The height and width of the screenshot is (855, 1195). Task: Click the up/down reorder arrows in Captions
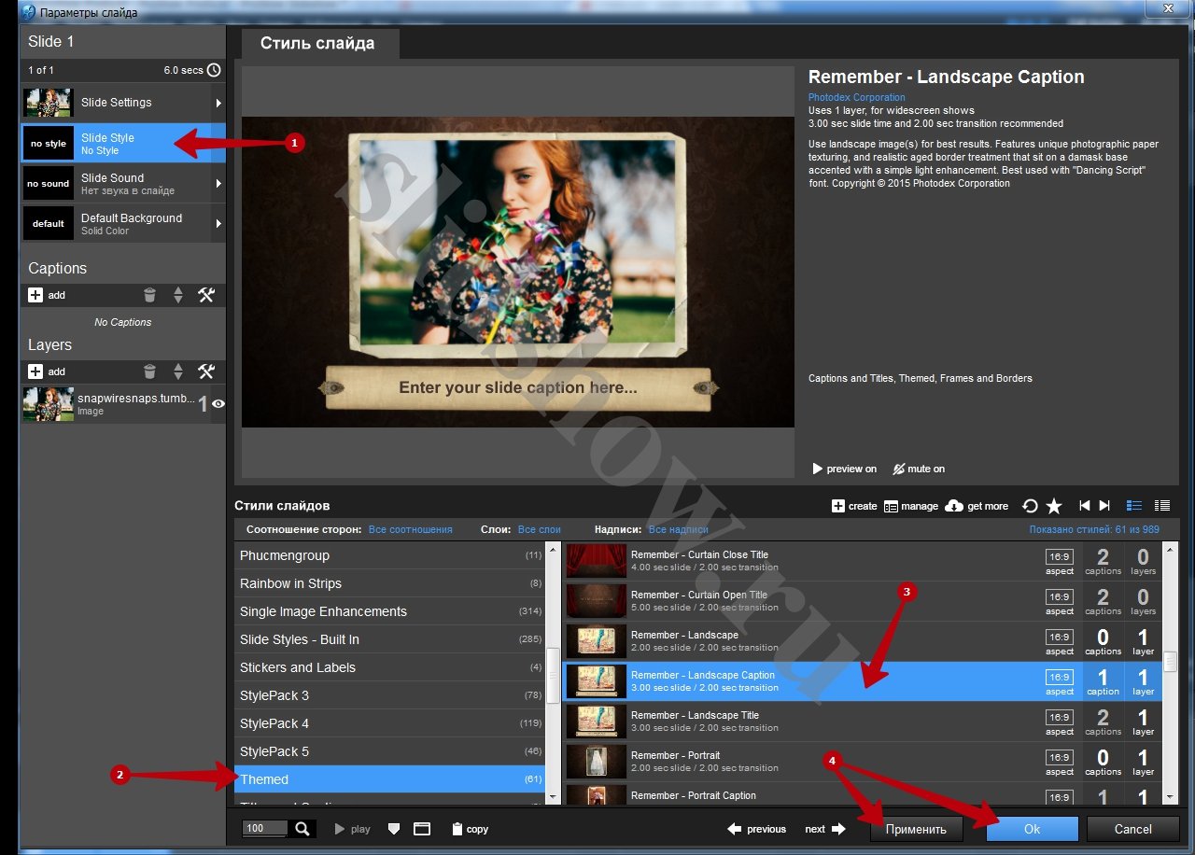tap(178, 295)
